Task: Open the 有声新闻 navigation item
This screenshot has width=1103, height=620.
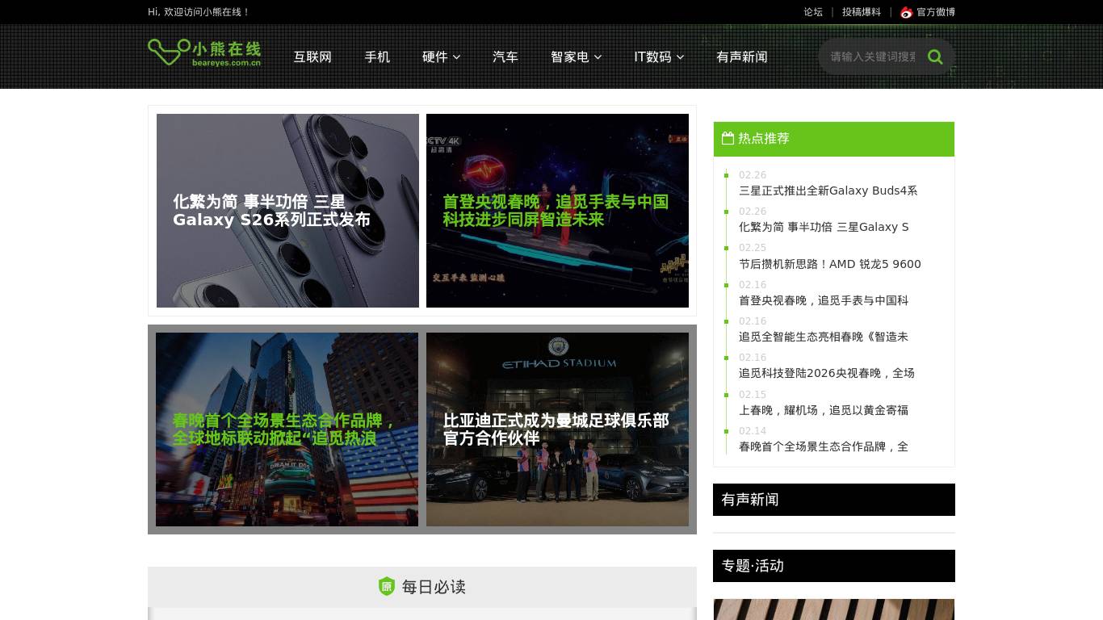Action: 742,57
